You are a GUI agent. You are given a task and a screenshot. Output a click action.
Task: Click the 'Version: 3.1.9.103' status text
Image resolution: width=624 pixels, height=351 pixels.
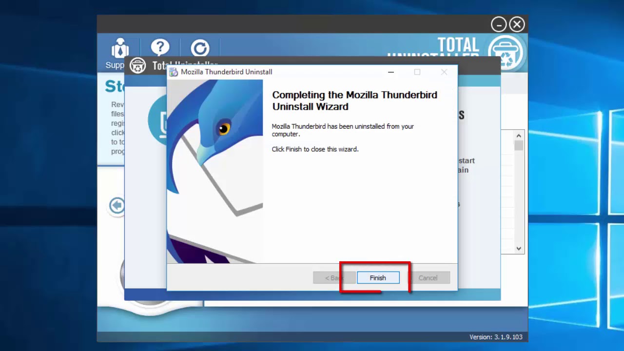[496, 337]
